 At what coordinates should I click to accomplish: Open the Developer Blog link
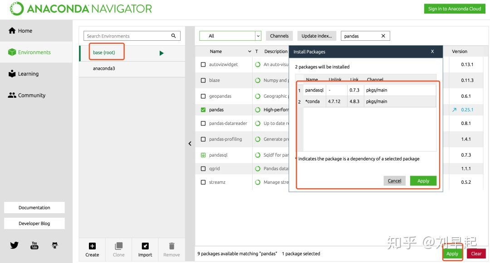(x=34, y=224)
